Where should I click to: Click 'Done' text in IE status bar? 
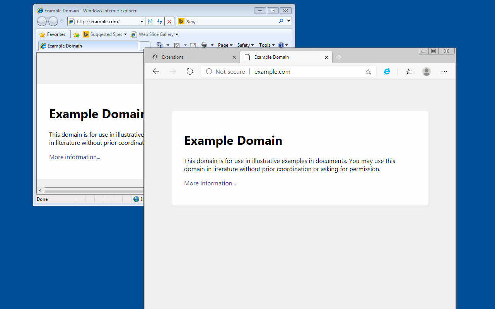(x=42, y=199)
